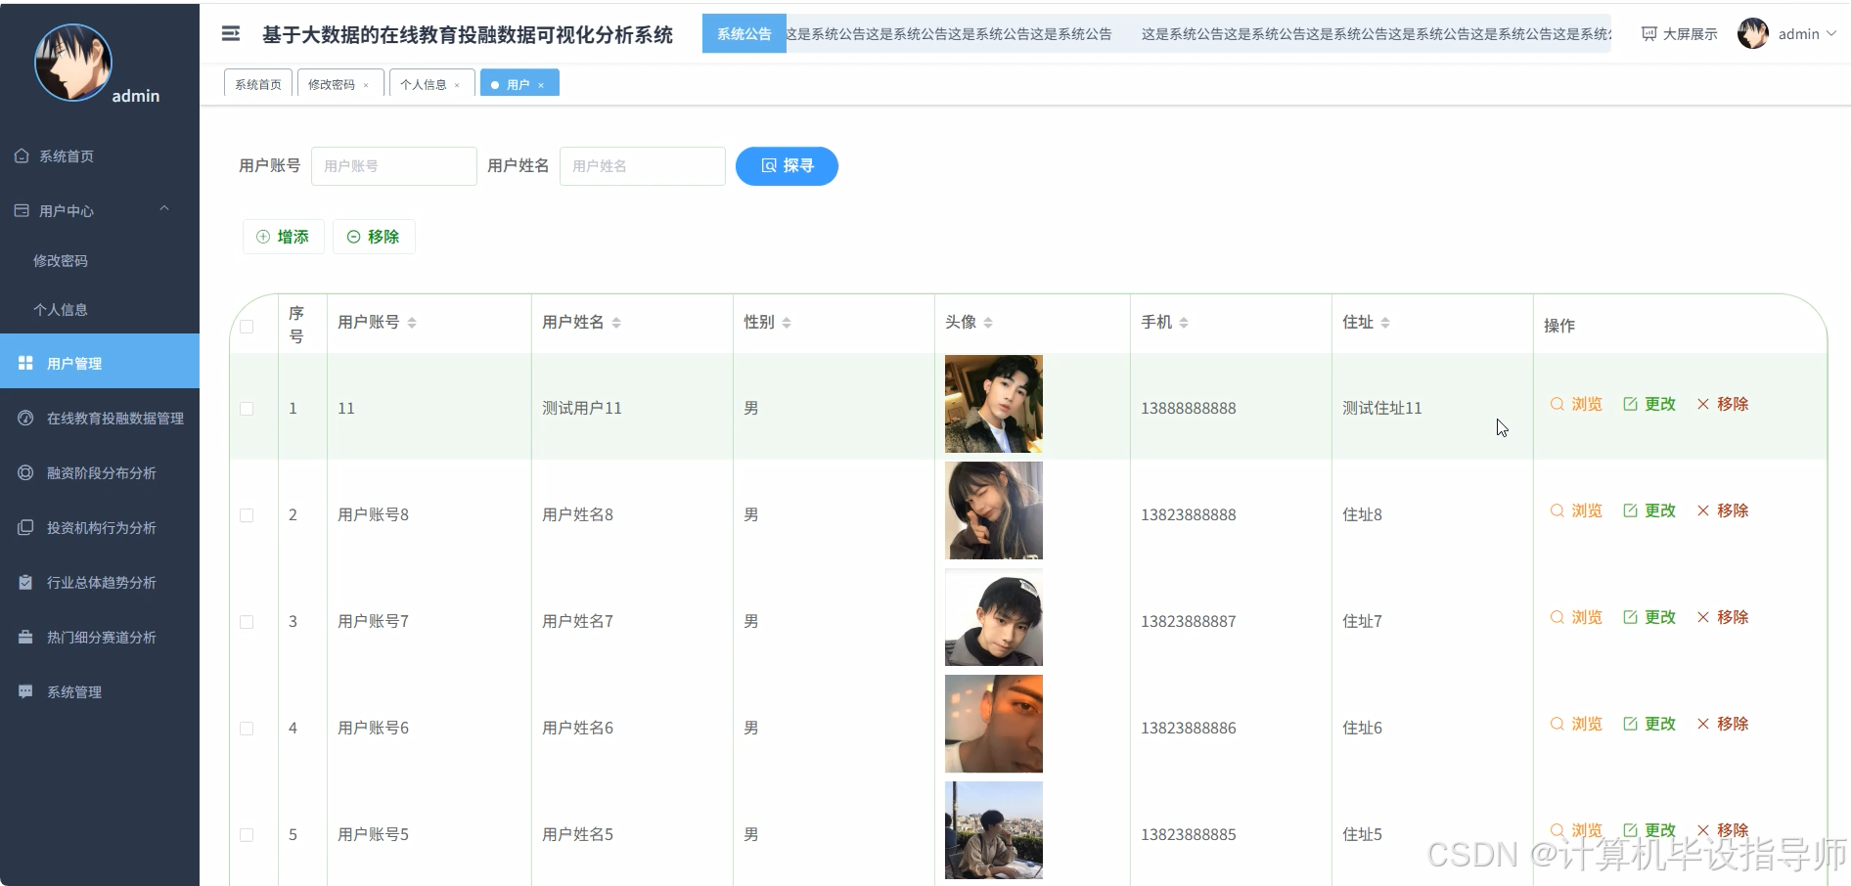
Task: Check the checkbox for row 用户账号5
Action: tap(247, 835)
